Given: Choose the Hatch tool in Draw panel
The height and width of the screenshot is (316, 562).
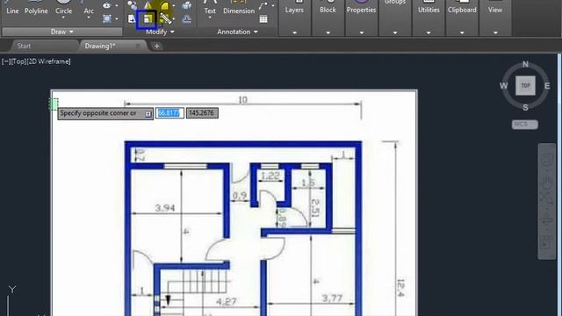Looking at the screenshot, I should 107,18.
